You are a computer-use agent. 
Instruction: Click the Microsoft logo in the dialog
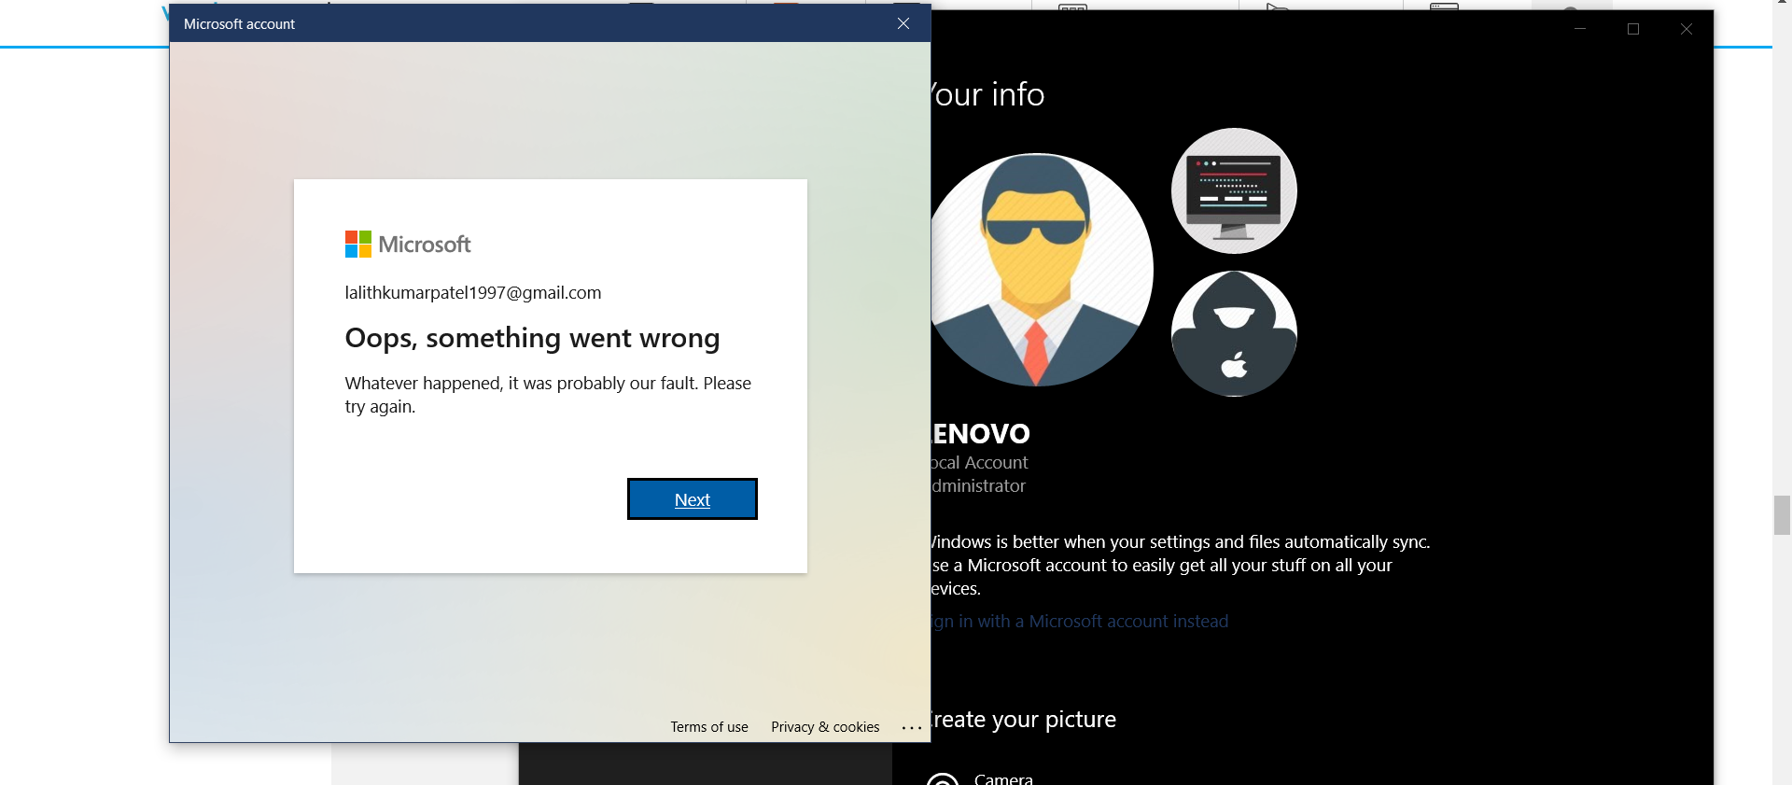coord(408,245)
